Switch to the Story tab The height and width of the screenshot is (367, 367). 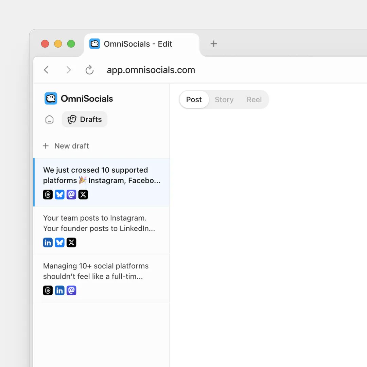pos(224,100)
